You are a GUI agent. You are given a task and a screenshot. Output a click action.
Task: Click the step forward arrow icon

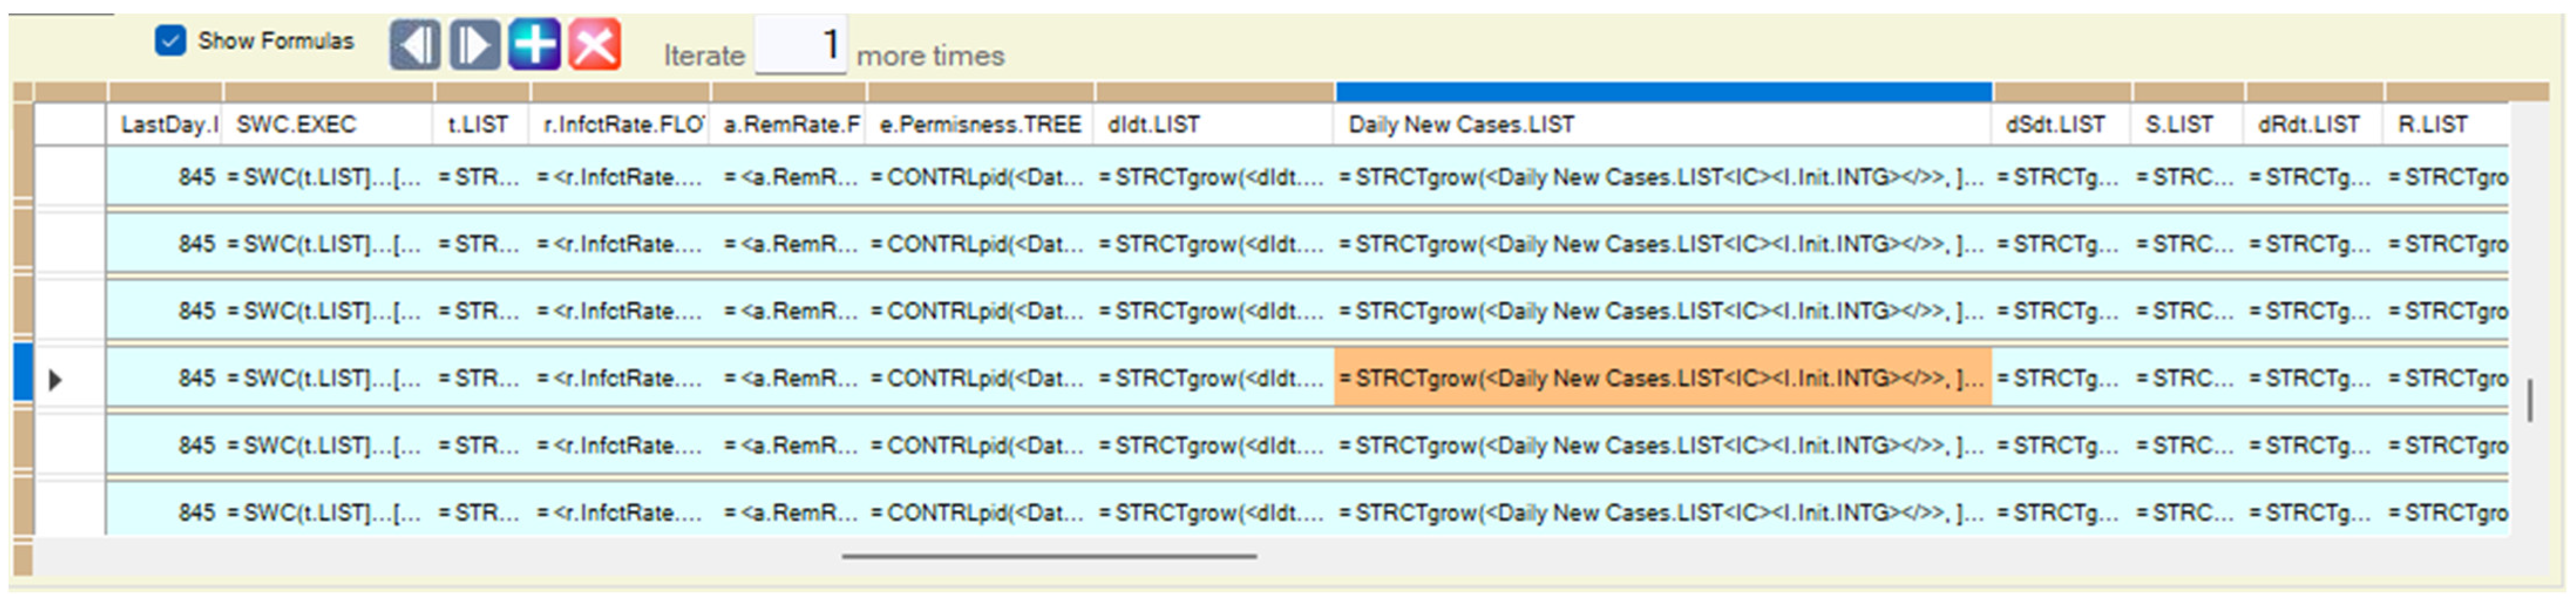click(x=474, y=45)
